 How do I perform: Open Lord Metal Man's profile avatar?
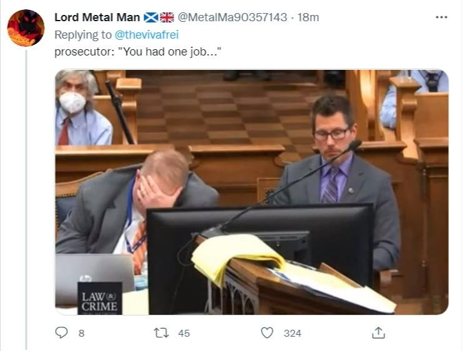click(x=26, y=28)
